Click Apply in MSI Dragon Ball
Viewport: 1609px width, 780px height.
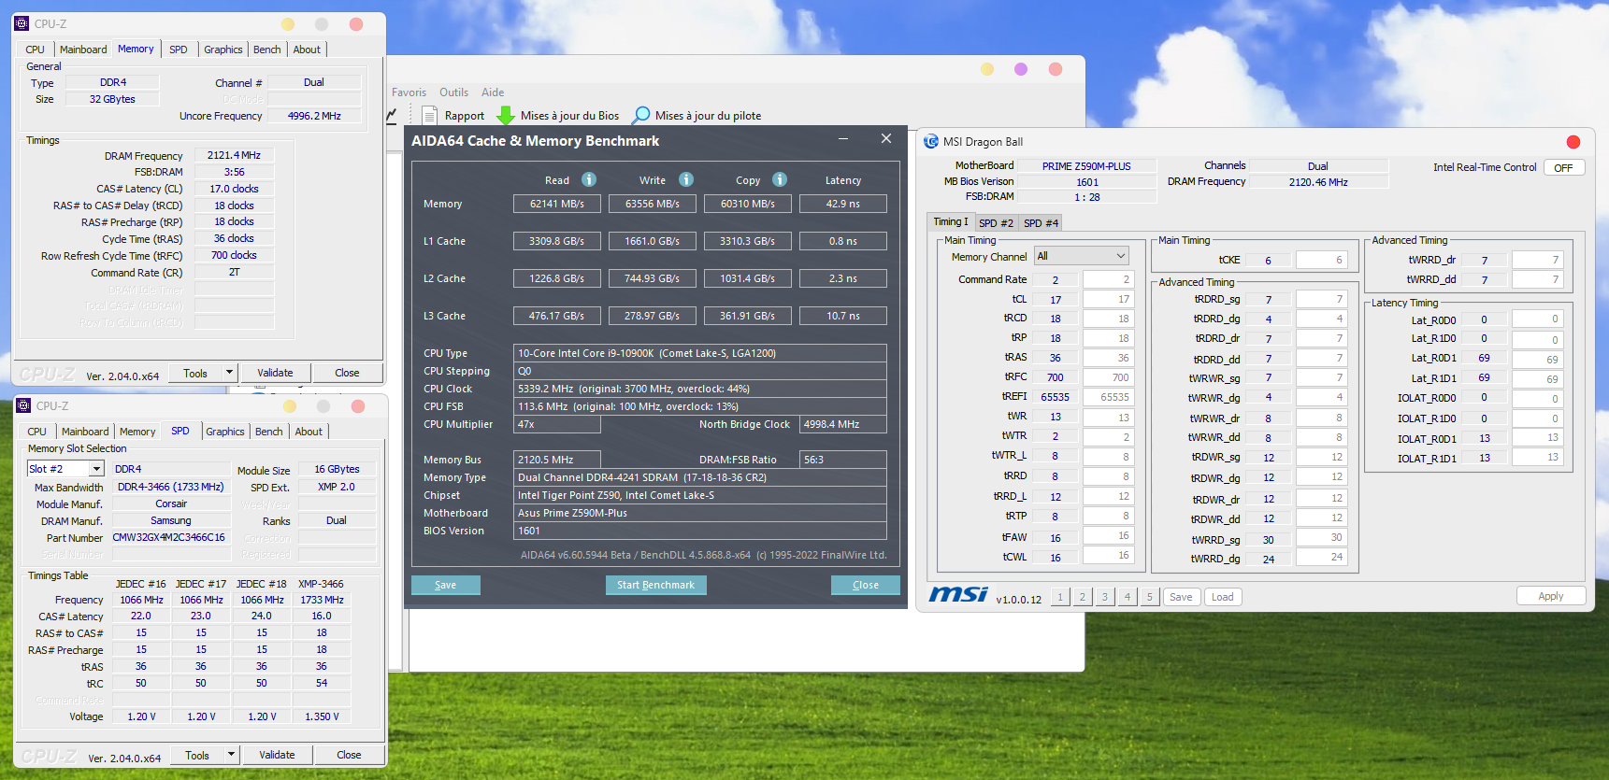pyautogui.click(x=1550, y=597)
